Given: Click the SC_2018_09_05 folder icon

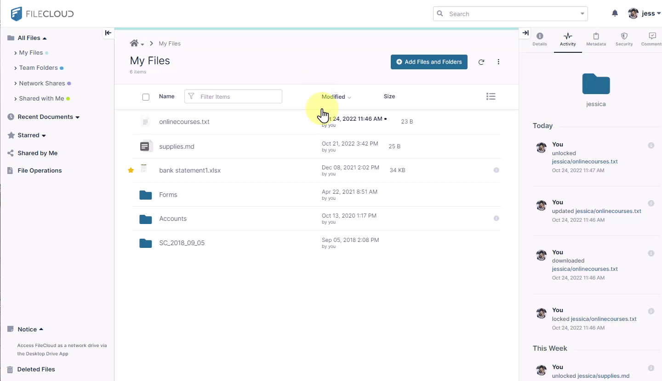Looking at the screenshot, I should pyautogui.click(x=146, y=243).
